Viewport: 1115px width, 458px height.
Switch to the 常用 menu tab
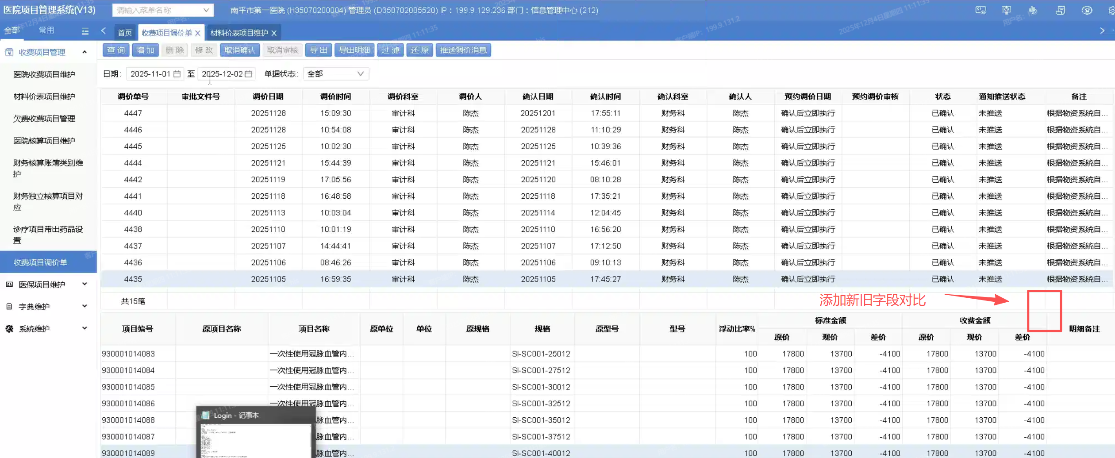(46, 30)
